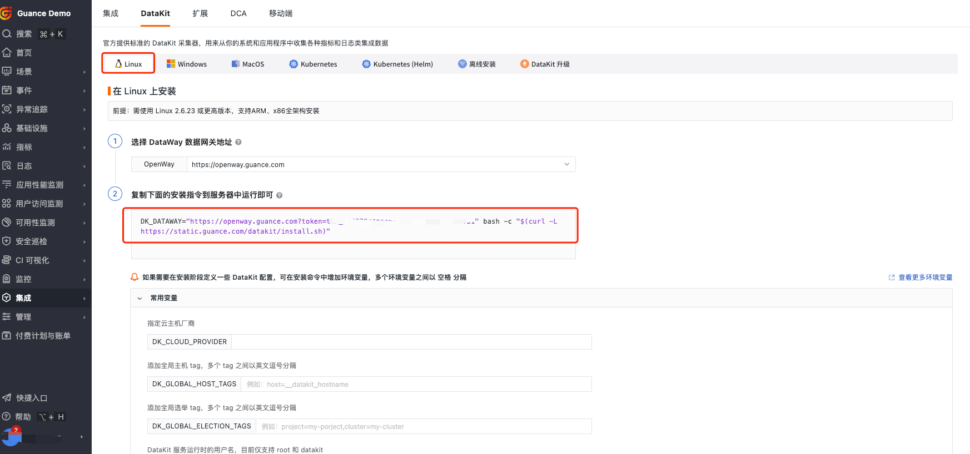Switch to the DCA top tab
This screenshot has height=454, width=970.
click(238, 13)
